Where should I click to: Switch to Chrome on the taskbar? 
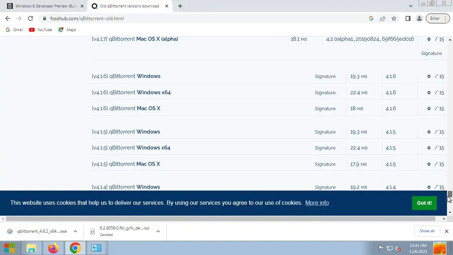point(75,248)
